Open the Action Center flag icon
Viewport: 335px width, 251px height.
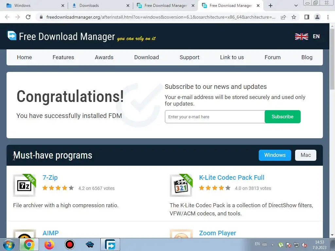click(x=289, y=245)
